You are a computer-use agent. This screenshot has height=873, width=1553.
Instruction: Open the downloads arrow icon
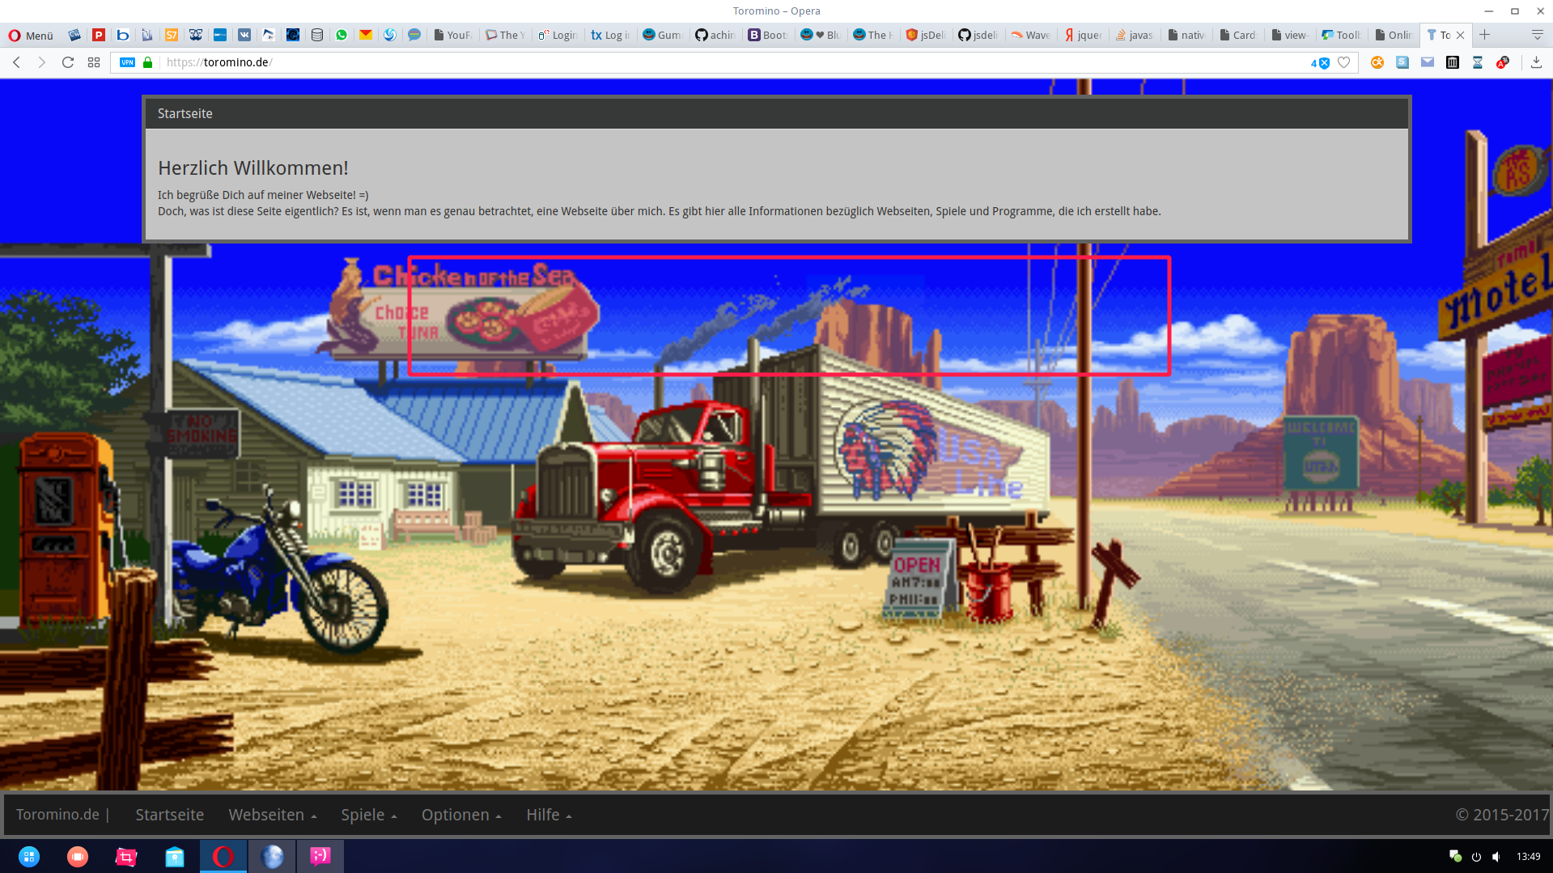tap(1536, 62)
